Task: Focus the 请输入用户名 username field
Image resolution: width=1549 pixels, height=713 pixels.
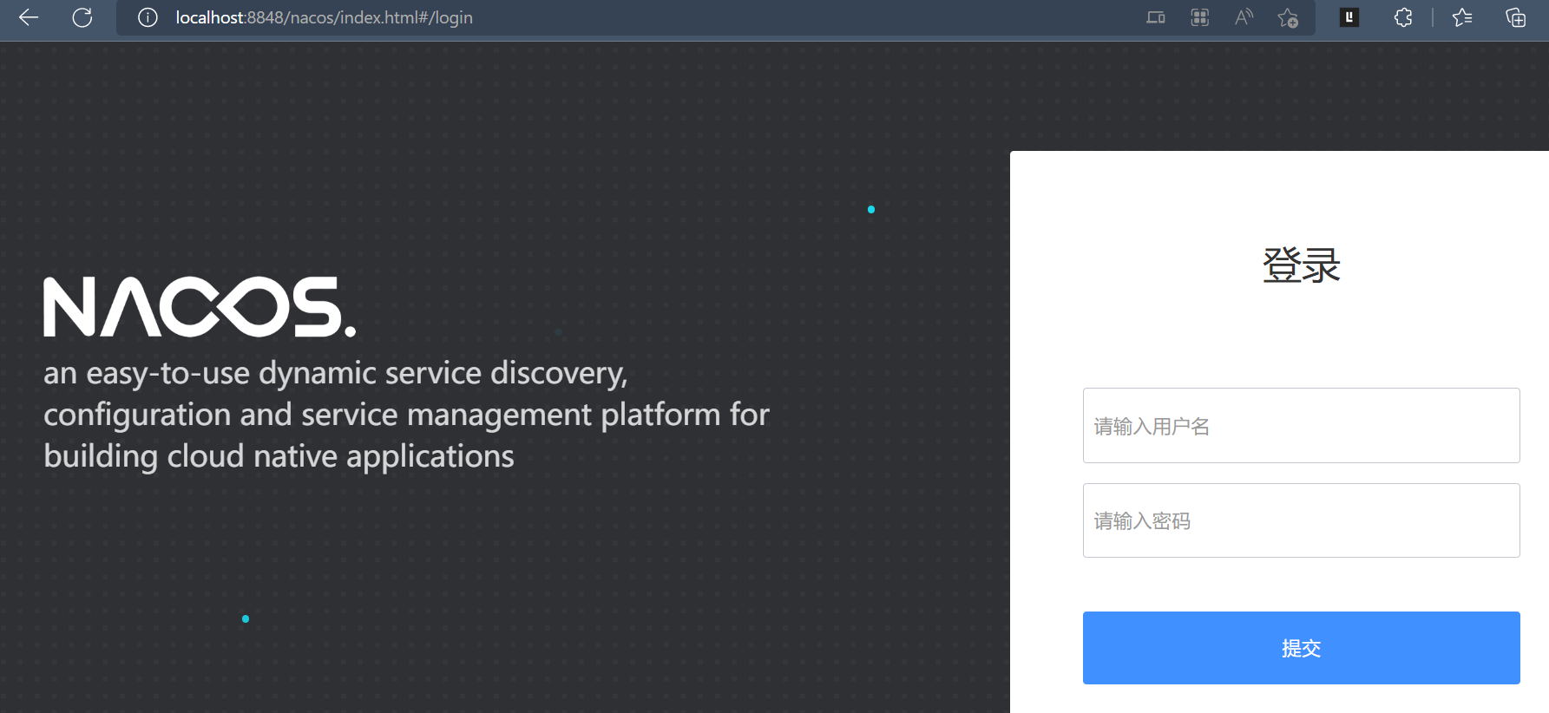Action: [x=1301, y=426]
